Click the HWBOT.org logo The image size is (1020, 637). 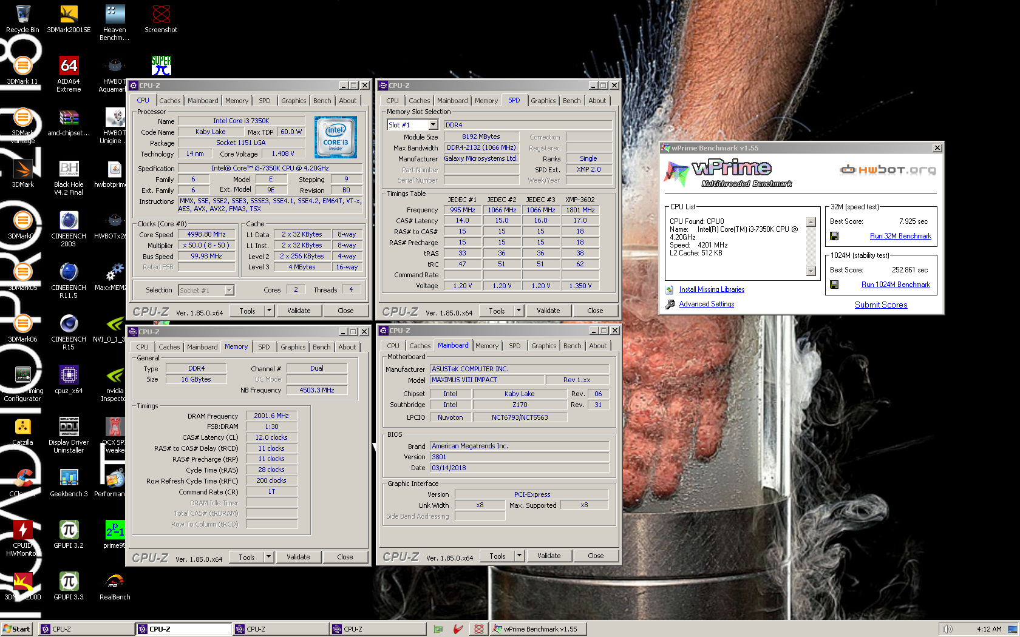coord(887,169)
